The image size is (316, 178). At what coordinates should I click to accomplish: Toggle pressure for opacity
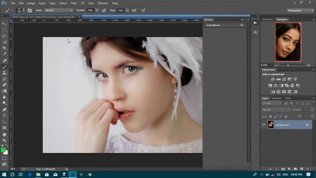pyautogui.click(x=104, y=10)
